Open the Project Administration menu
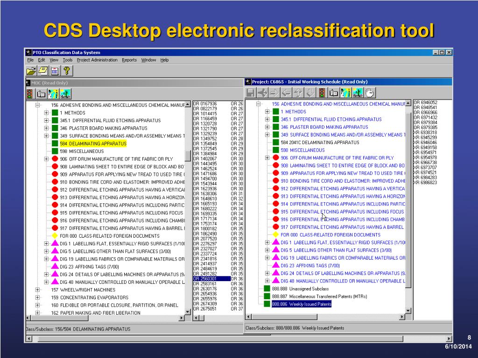Image resolution: width=478 pixels, height=358 pixels. pos(97,60)
